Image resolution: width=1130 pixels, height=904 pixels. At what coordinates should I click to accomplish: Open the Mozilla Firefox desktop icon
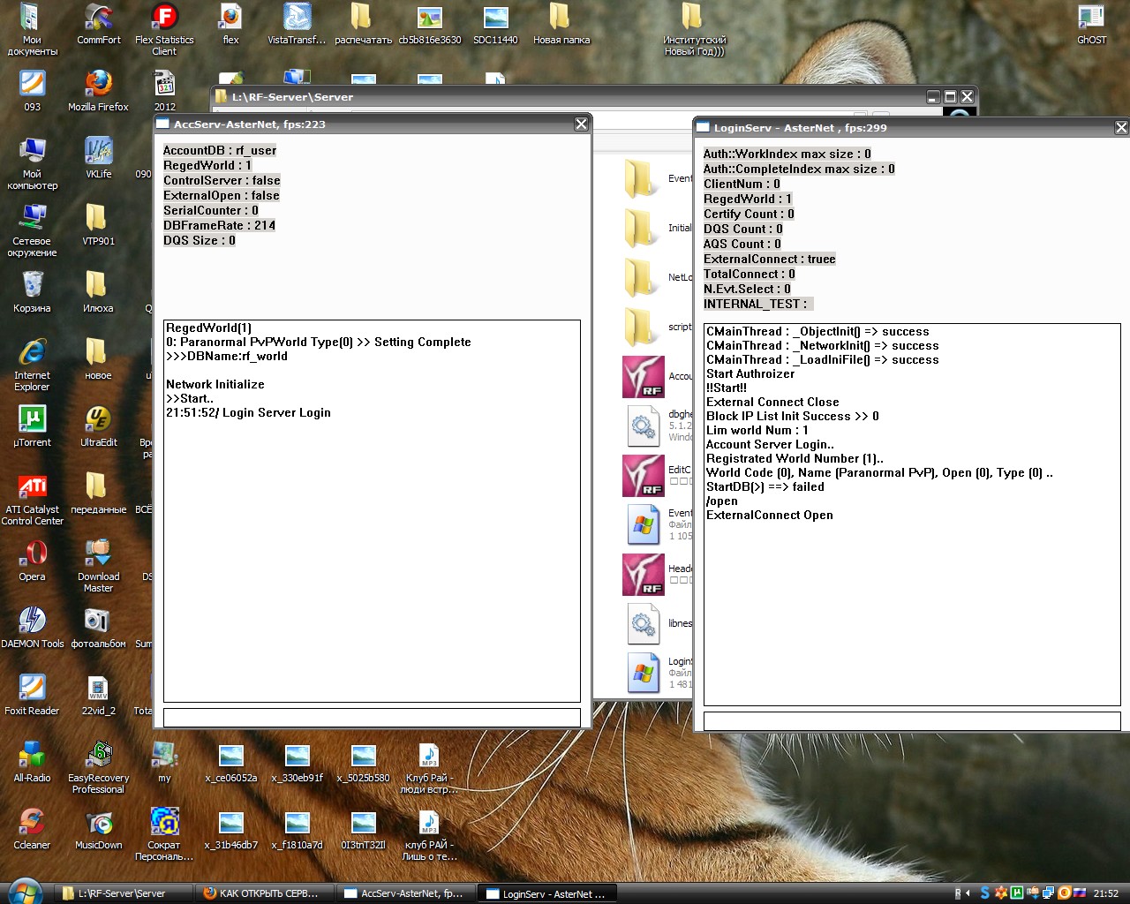[x=98, y=85]
